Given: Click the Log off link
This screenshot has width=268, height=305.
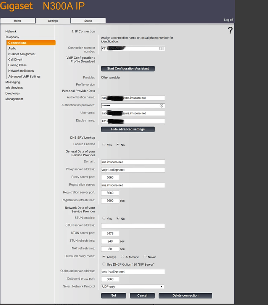Looking at the screenshot, I should (x=228, y=20).
